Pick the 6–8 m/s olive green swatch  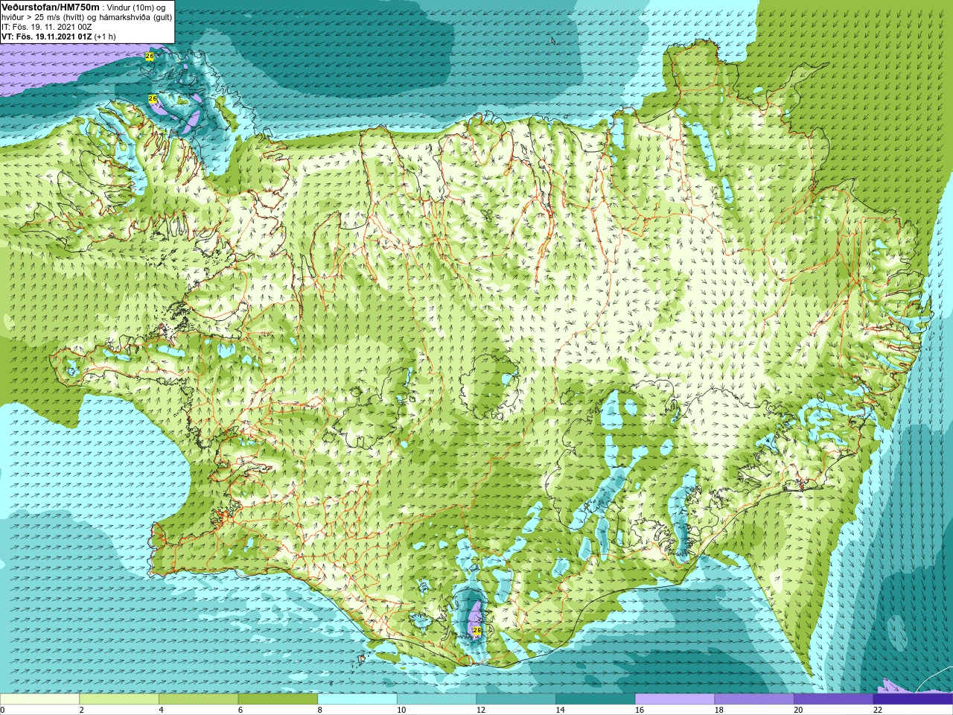point(278,699)
